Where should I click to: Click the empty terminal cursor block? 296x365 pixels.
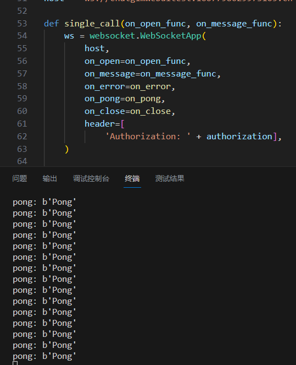pyautogui.click(x=15, y=363)
